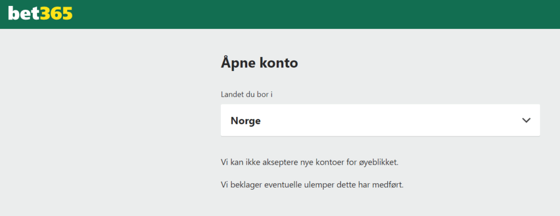Screen dimensions: 560x216
Task: Click the 'Åpne konto' heading
Action: pyautogui.click(x=259, y=63)
